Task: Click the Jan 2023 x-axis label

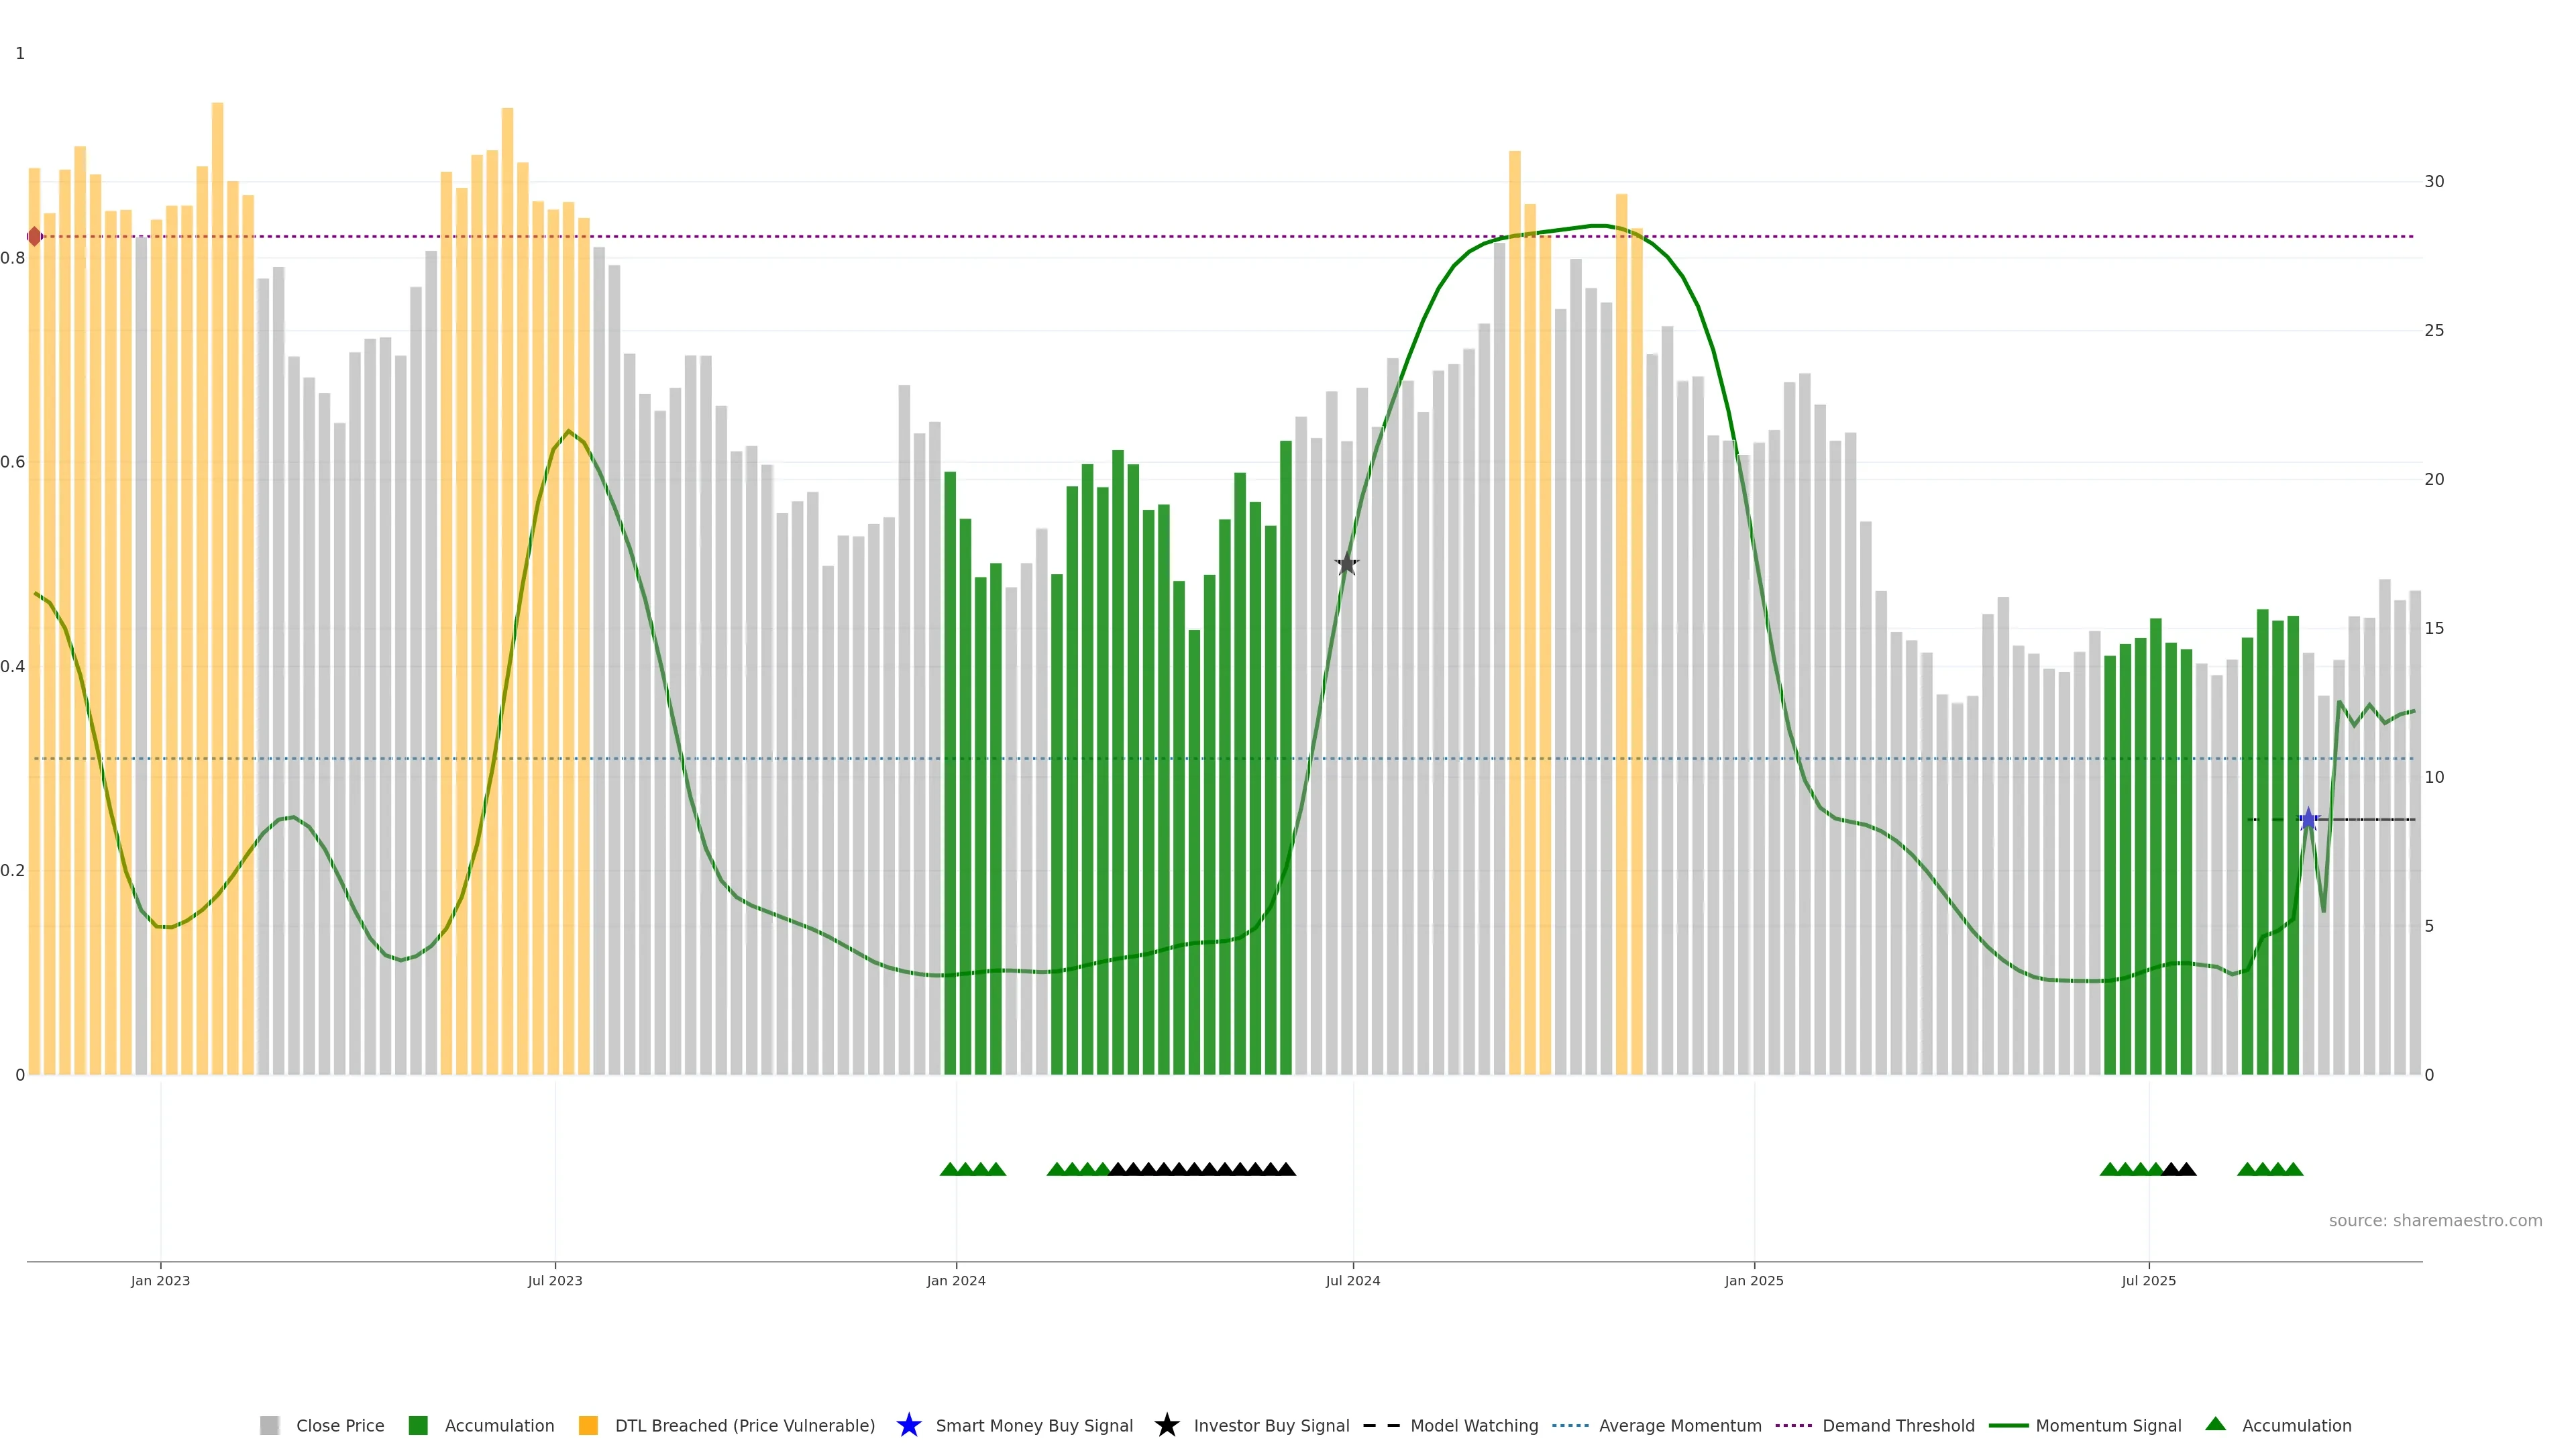Action: [160, 1281]
